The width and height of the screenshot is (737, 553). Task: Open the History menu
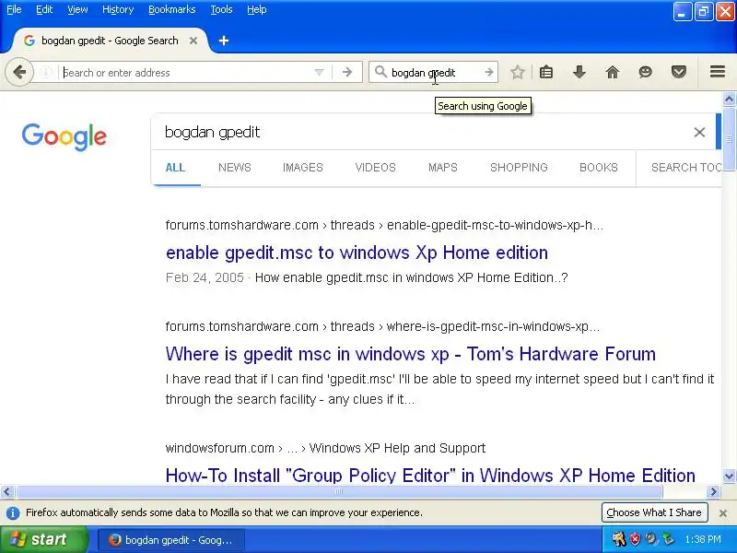pyautogui.click(x=118, y=9)
